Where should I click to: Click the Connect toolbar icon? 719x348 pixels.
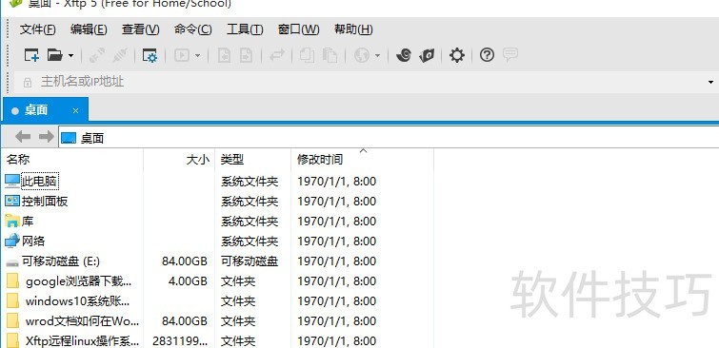click(x=97, y=55)
